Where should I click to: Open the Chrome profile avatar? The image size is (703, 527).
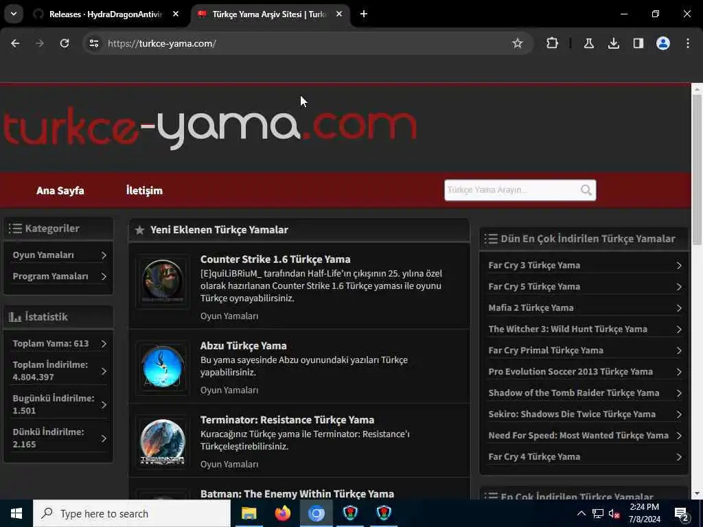(x=663, y=43)
